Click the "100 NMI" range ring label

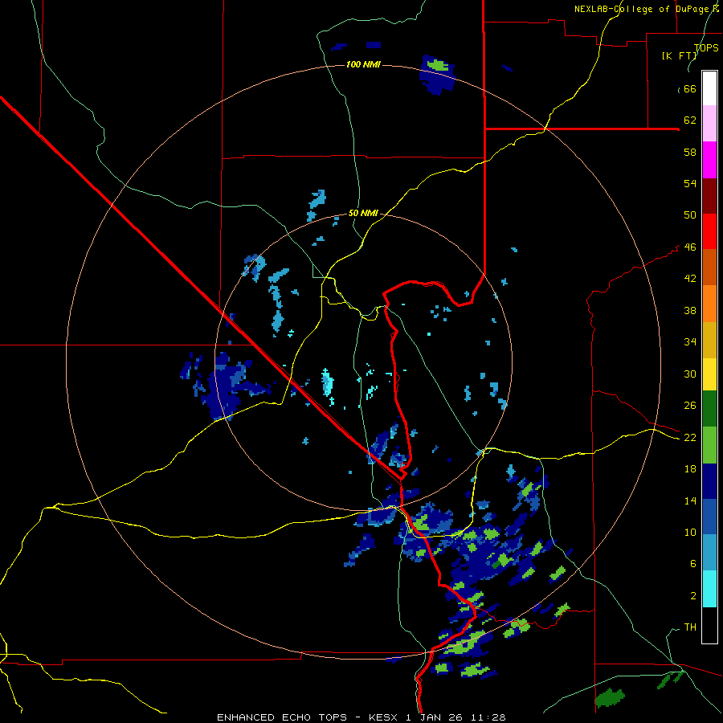coord(363,64)
